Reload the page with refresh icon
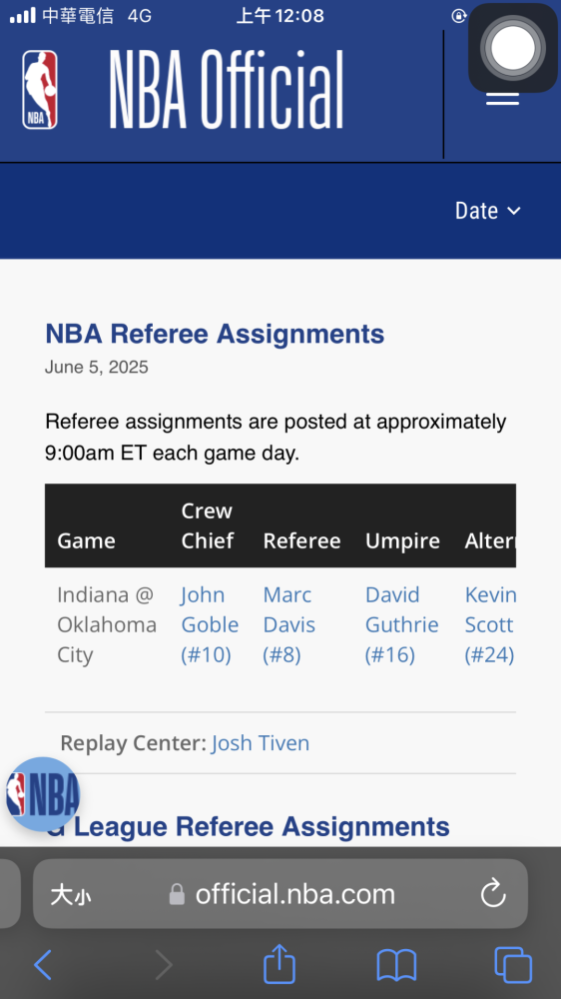 coord(493,894)
